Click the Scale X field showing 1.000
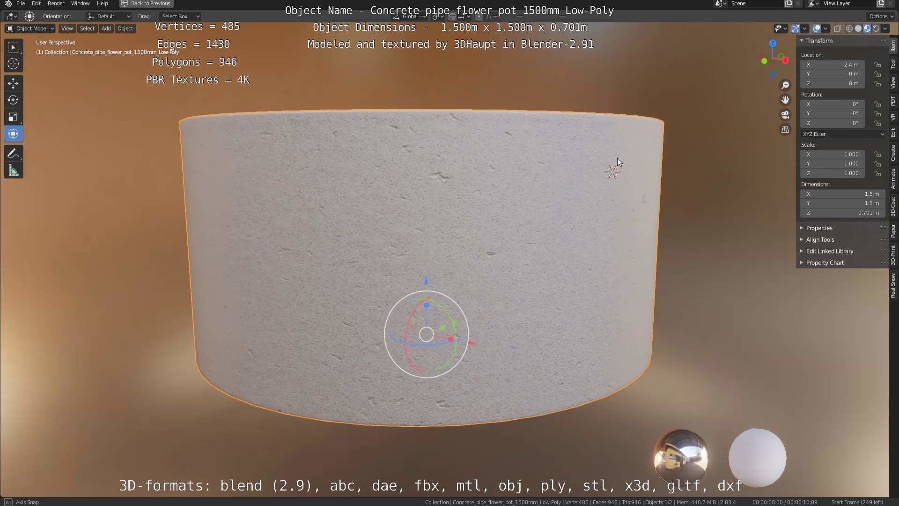The image size is (899, 506). (832, 155)
